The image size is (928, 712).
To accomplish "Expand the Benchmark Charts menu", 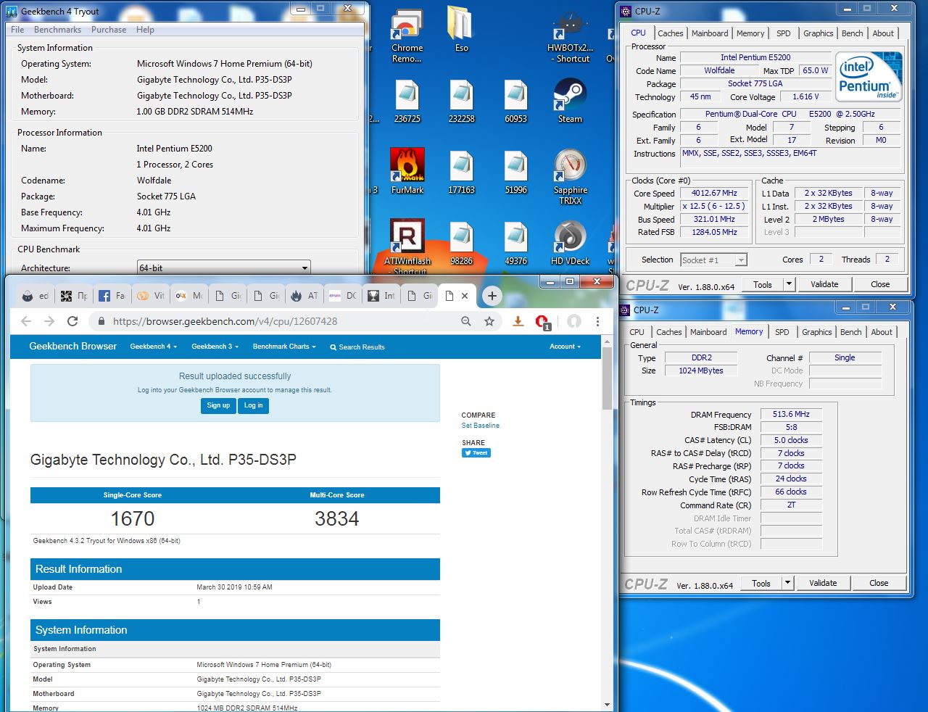I will [x=284, y=347].
